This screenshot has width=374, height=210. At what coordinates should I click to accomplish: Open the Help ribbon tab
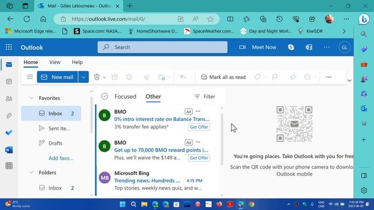point(77,62)
